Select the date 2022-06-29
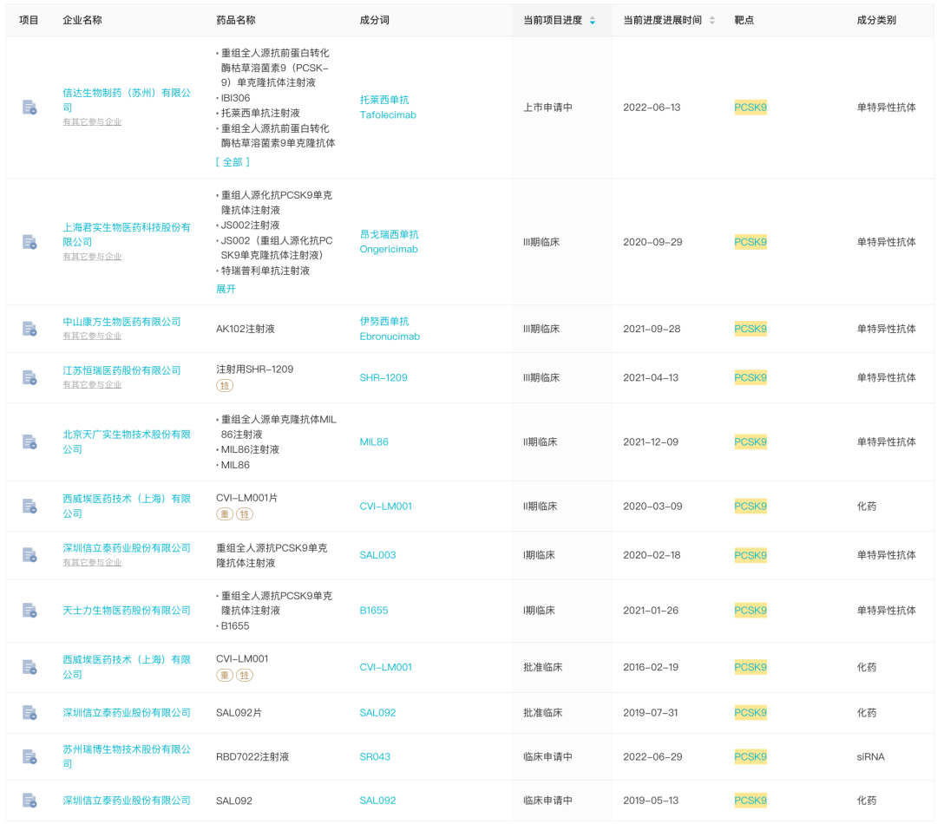This screenshot has width=937, height=824. 652,756
